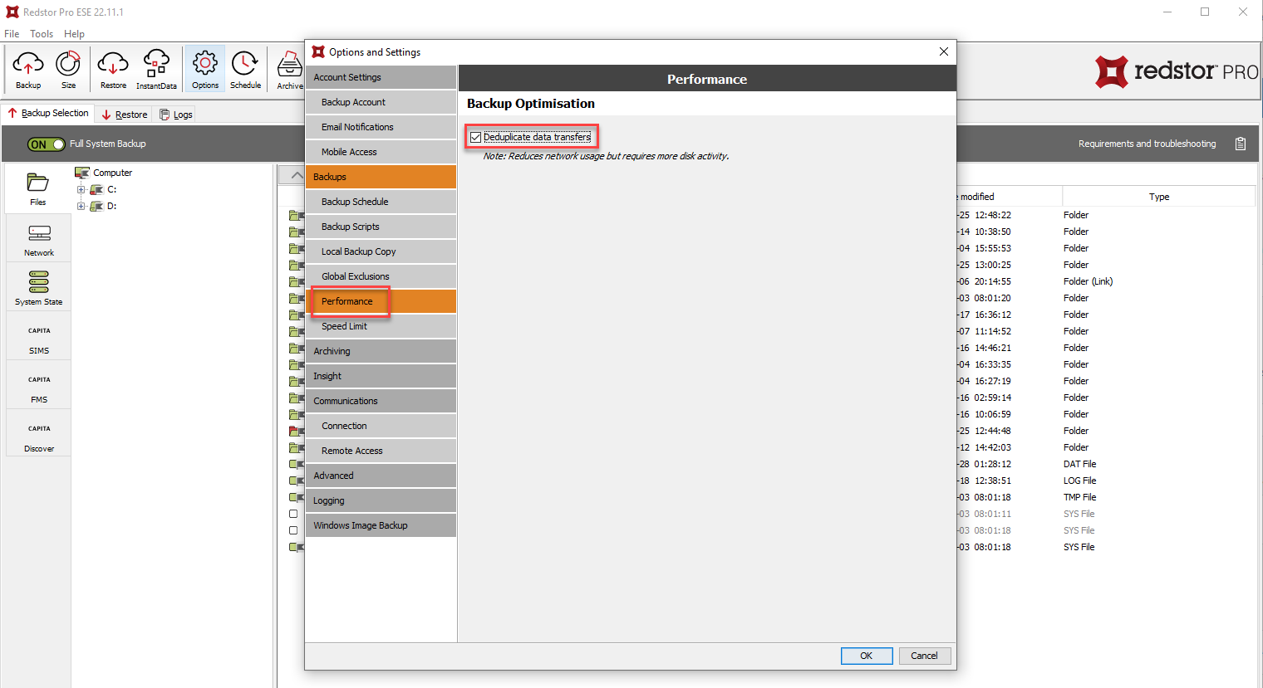This screenshot has height=688, width=1263.
Task: Expand the Advanced section
Action: point(381,476)
